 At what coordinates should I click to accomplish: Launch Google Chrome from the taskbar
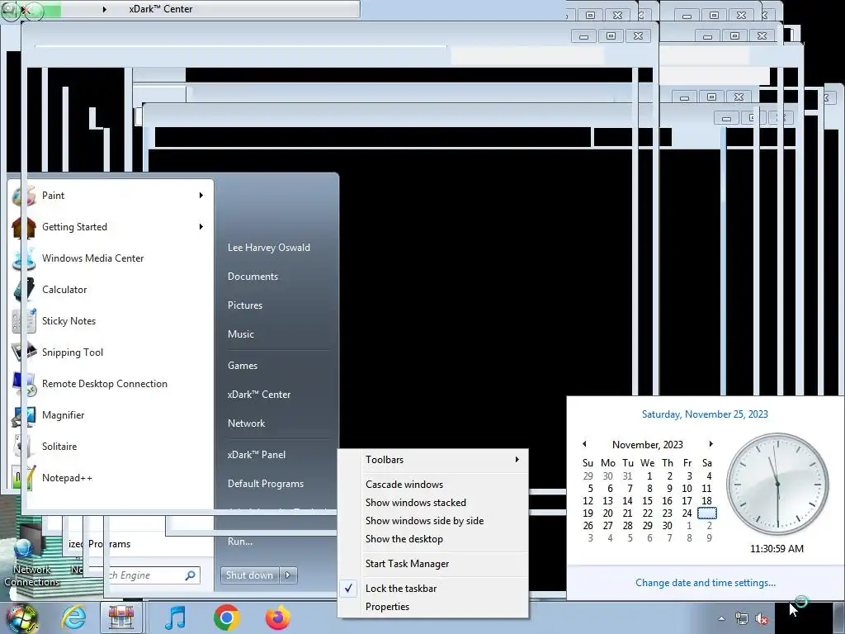click(x=226, y=617)
